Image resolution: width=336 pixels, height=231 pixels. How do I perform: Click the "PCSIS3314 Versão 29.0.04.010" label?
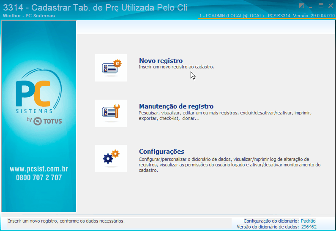(301, 16)
